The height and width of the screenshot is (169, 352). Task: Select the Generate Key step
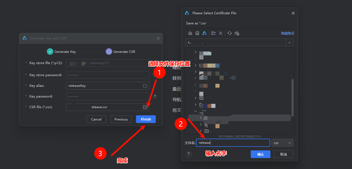pos(61,51)
